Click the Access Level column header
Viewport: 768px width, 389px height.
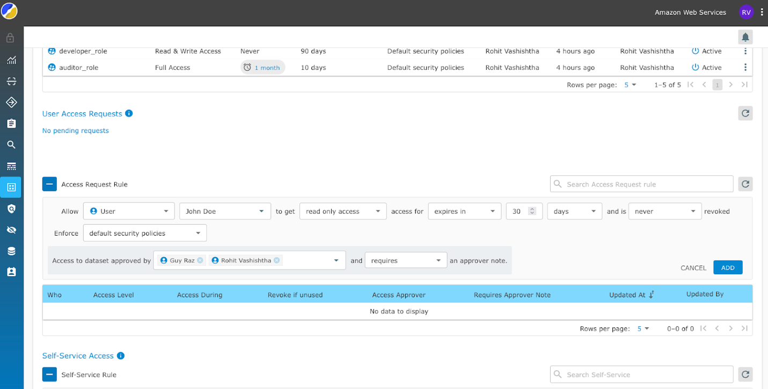(x=114, y=295)
